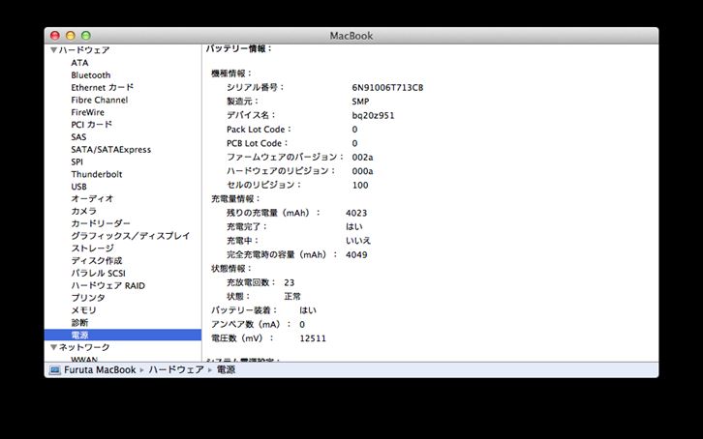Open the オーディオ entry
Viewport: 703px width, 439px height.
coord(92,198)
